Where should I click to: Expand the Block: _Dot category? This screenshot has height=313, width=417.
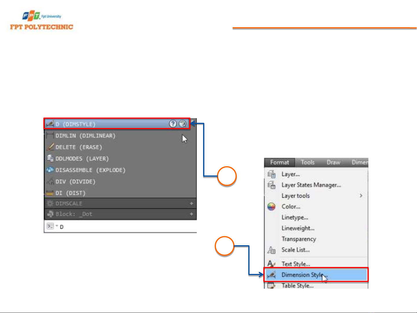191,214
